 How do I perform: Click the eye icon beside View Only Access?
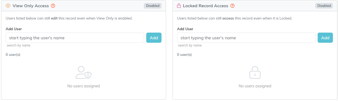(8, 6)
